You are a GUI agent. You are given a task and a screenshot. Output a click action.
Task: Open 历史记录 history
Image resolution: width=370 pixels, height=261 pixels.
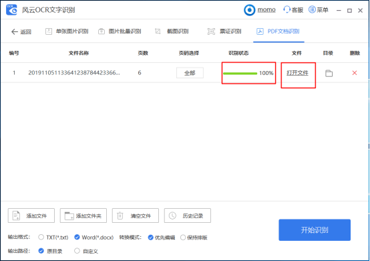click(188, 215)
